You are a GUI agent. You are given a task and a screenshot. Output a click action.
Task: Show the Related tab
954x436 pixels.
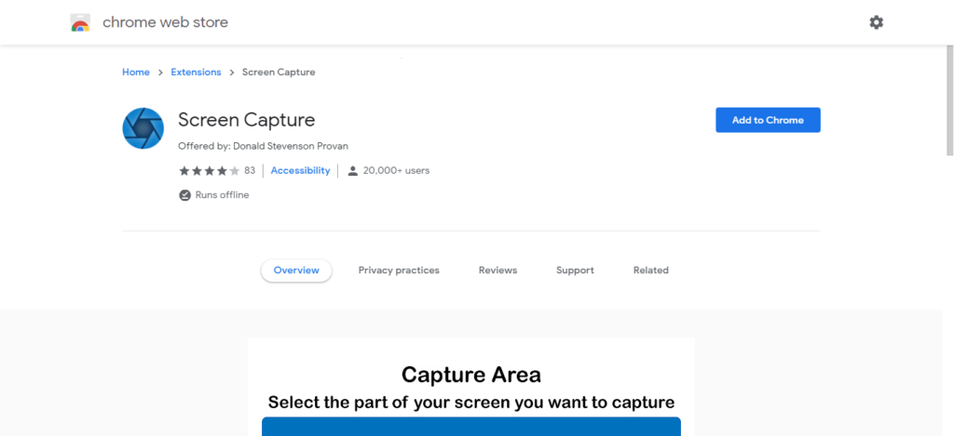tap(650, 271)
